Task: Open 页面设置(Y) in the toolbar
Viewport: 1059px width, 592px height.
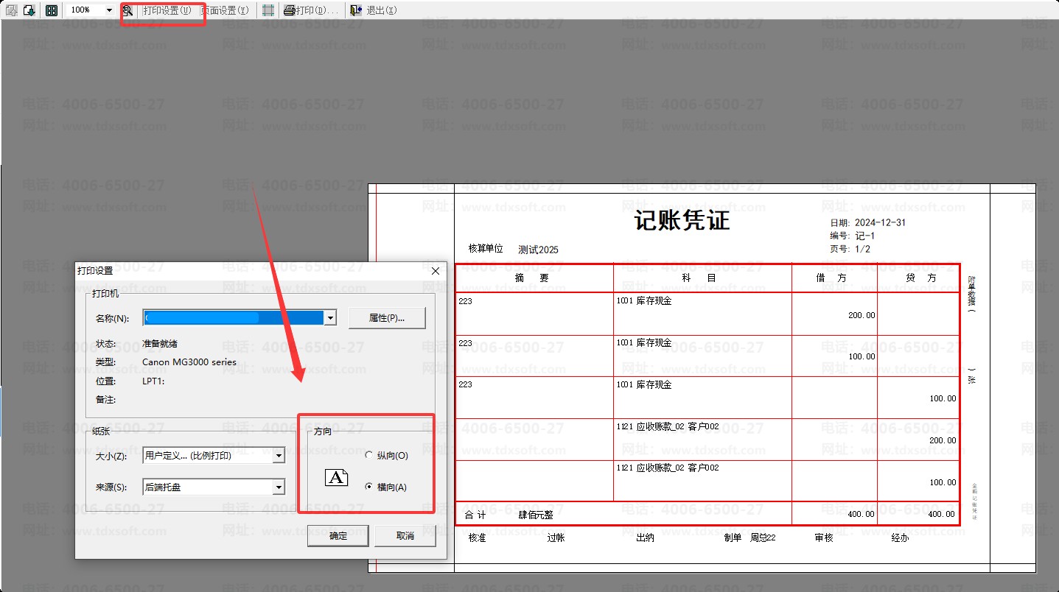Action: 226,10
